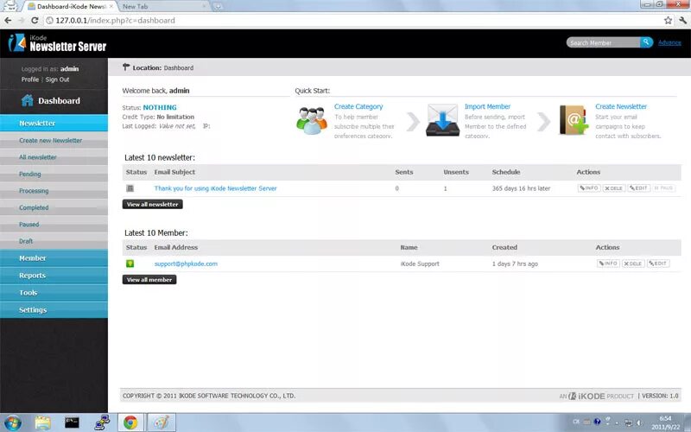The width and height of the screenshot is (691, 432).
Task: Click INFO button for support@phpkode.com member
Action: coord(608,264)
